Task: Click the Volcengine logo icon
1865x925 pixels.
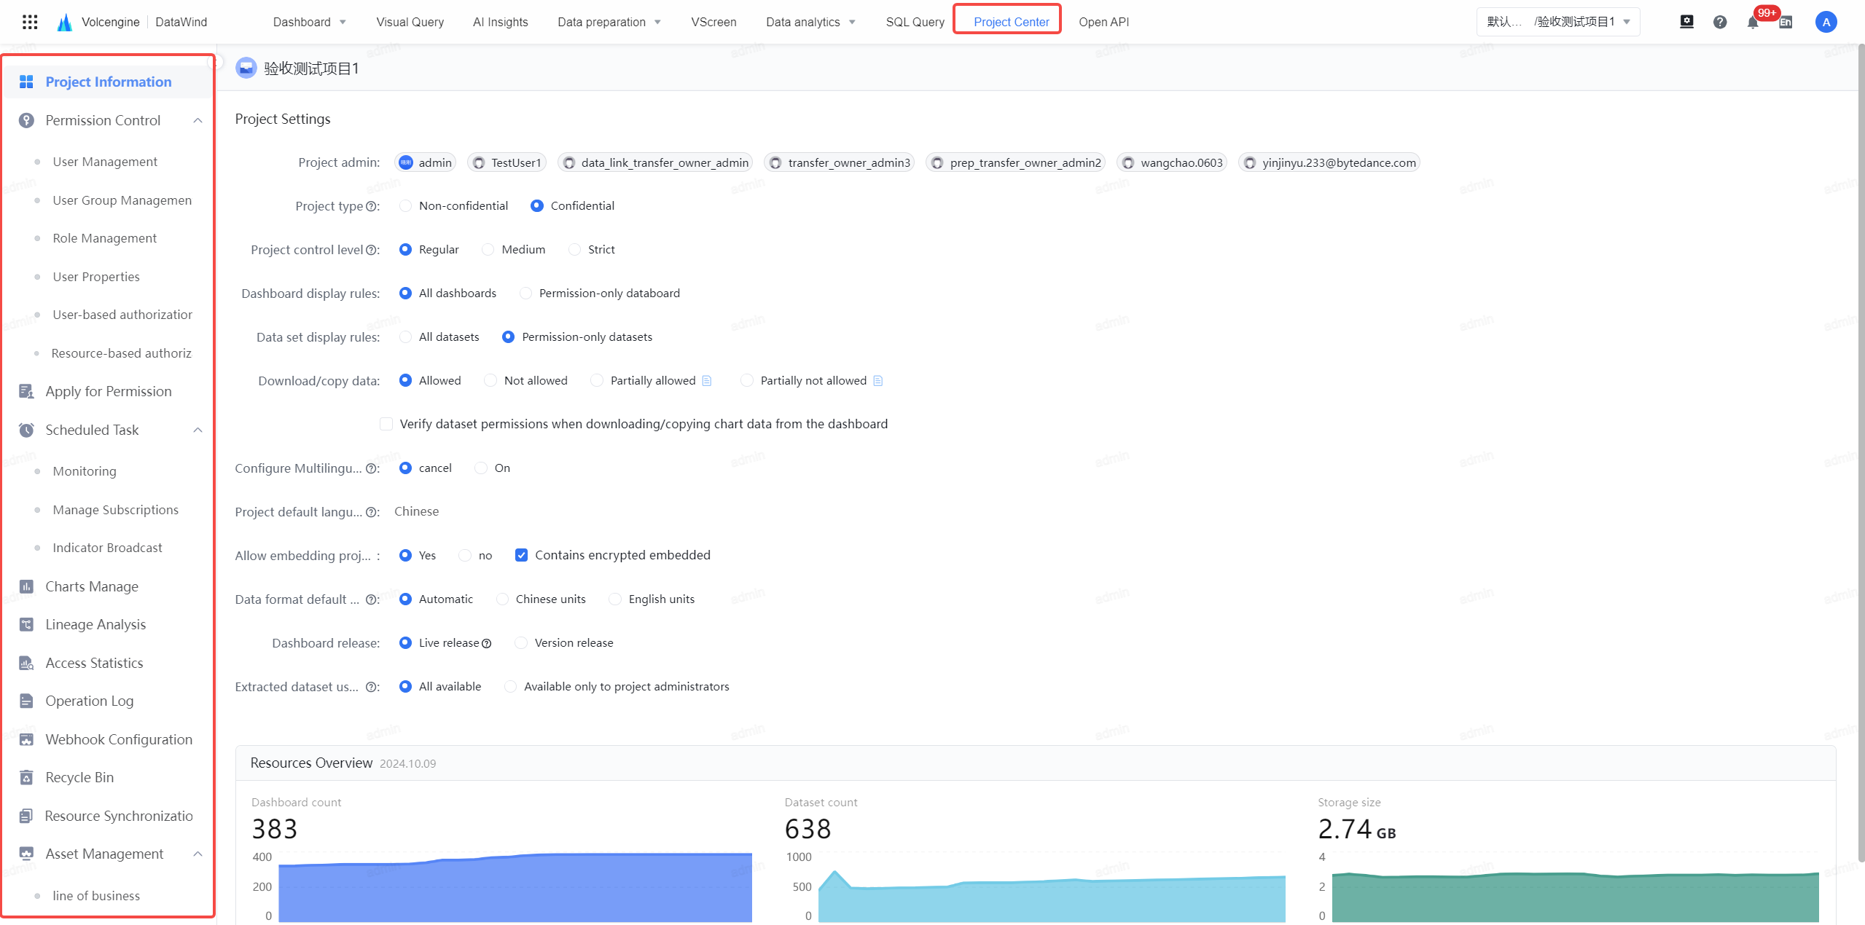Action: point(65,22)
